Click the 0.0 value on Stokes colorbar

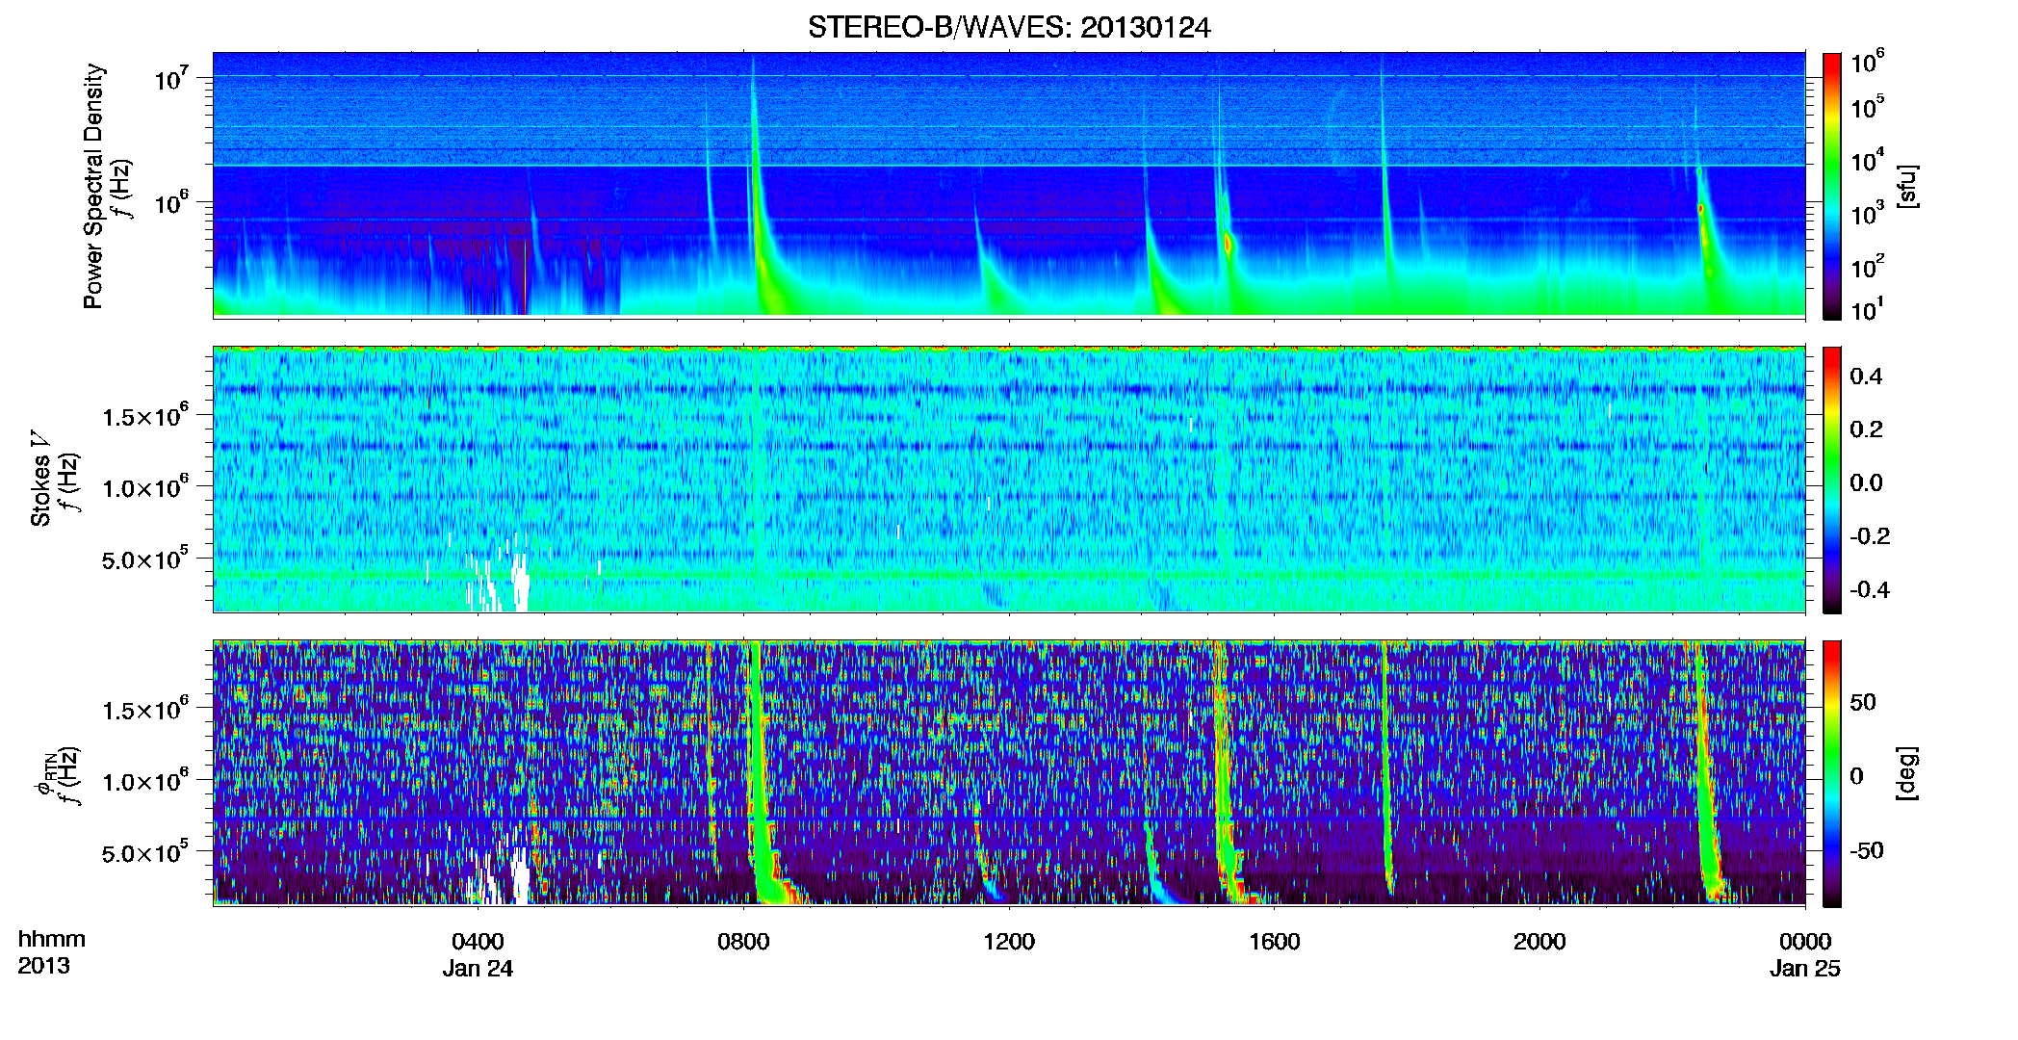point(1866,482)
